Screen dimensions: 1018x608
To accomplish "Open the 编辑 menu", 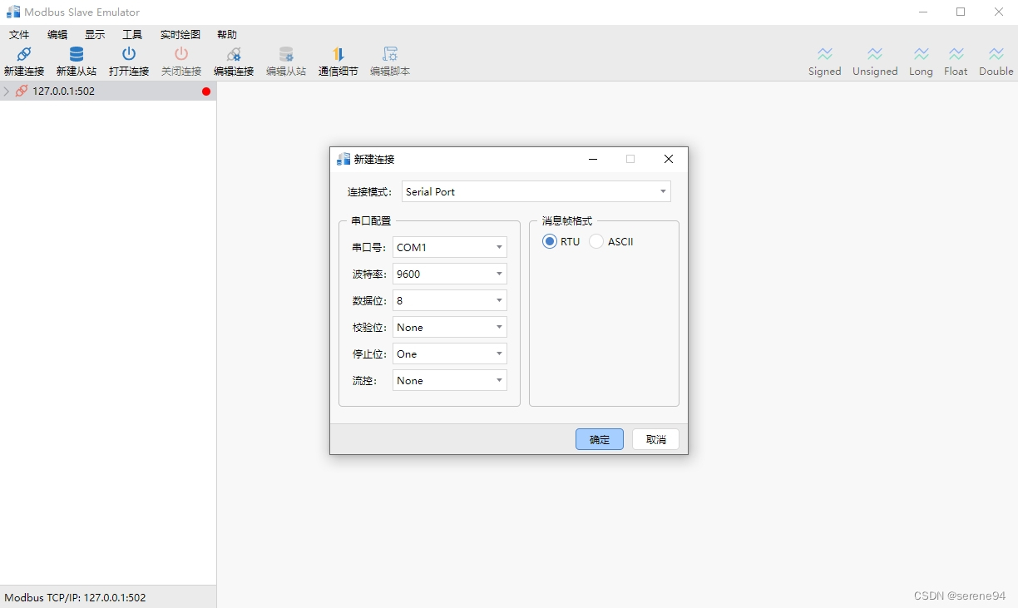I will point(57,34).
